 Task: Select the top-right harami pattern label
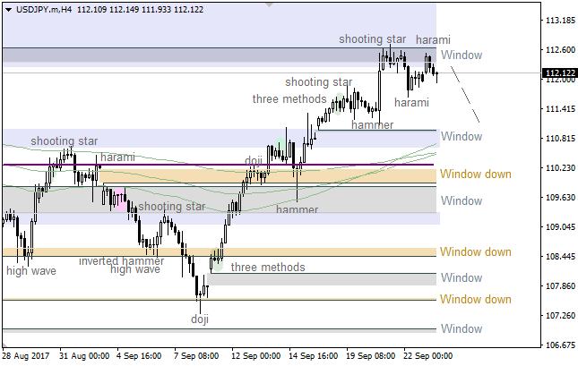[x=433, y=40]
